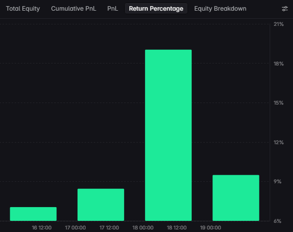Click the 15% axis label
The image size is (293, 232).
point(279,103)
